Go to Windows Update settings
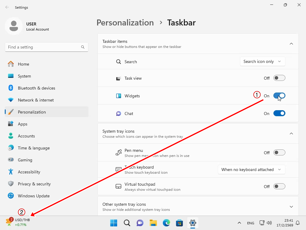The width and height of the screenshot is (306, 230). point(33,196)
